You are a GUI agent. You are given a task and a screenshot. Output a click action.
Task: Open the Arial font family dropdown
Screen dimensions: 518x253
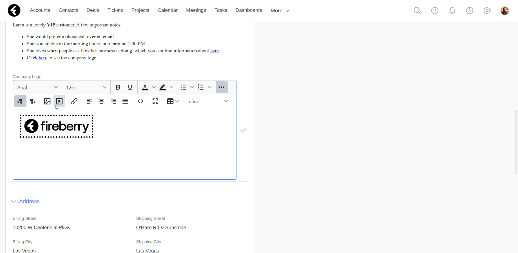tap(37, 87)
